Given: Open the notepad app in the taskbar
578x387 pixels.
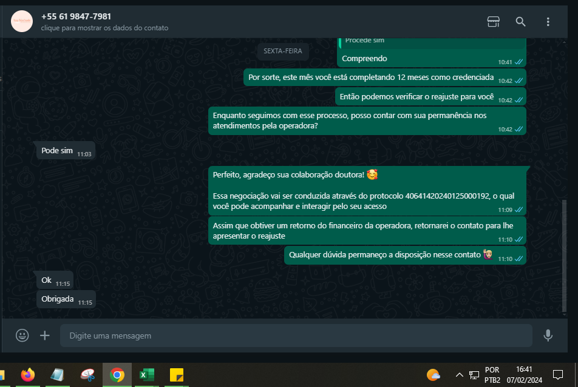Looking at the screenshot, I should [57, 375].
